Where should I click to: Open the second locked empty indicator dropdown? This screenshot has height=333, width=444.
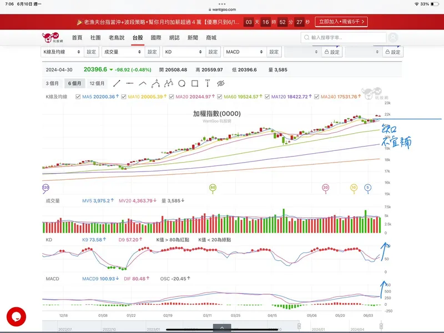(364, 52)
